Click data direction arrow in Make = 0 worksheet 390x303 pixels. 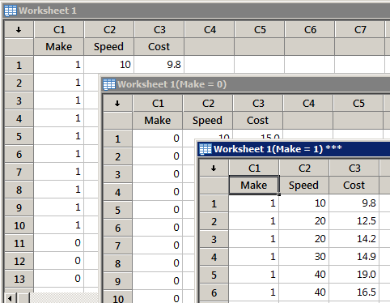point(117,104)
